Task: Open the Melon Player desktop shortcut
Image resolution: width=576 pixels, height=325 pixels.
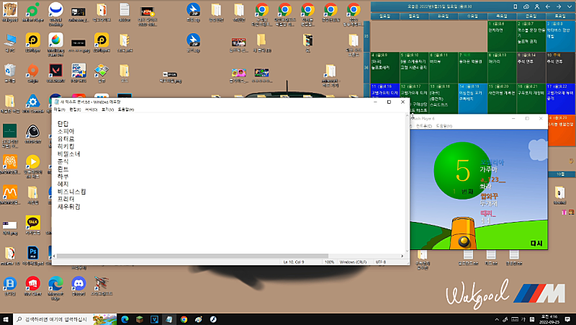Action: click(32, 12)
